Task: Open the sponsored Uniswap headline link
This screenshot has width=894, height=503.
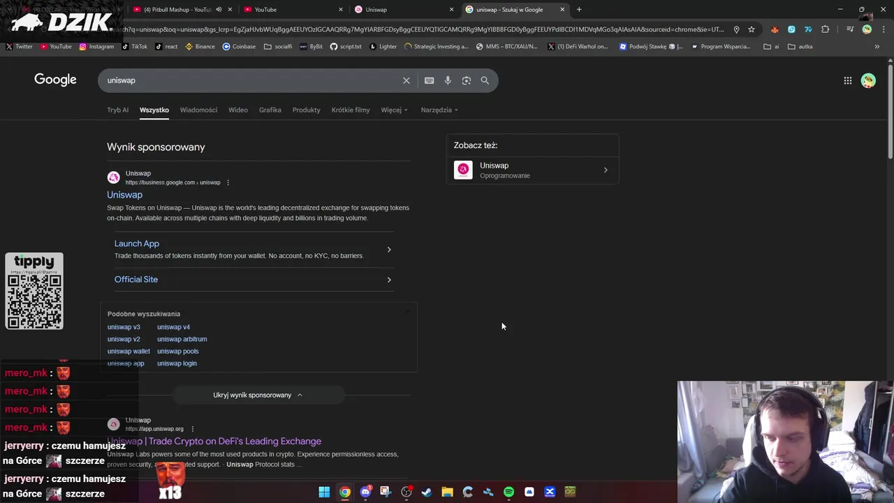Action: (124, 195)
